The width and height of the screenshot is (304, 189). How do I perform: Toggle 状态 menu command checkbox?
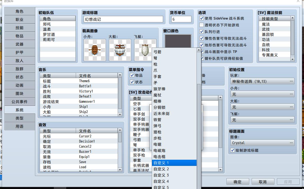(x=132, y=82)
